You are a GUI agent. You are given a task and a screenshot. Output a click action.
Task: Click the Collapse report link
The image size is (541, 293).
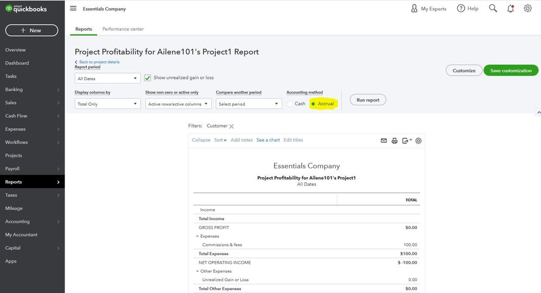point(201,140)
